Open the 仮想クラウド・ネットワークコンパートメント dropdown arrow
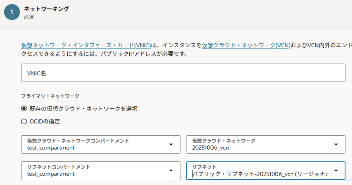This screenshot has height=185, width=352. (170, 144)
